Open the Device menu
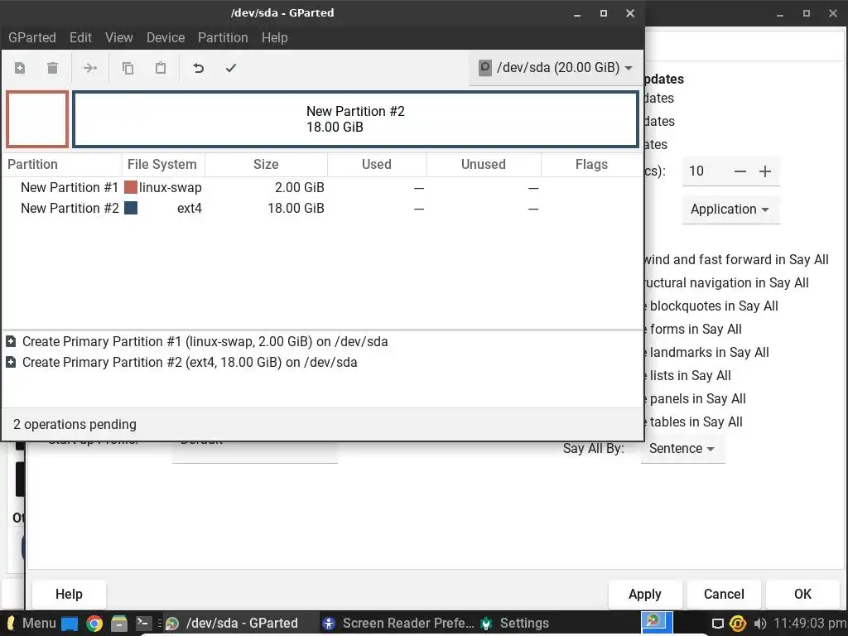This screenshot has width=848, height=636. (x=166, y=38)
